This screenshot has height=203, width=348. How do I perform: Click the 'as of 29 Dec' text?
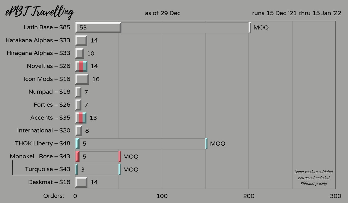163,13
